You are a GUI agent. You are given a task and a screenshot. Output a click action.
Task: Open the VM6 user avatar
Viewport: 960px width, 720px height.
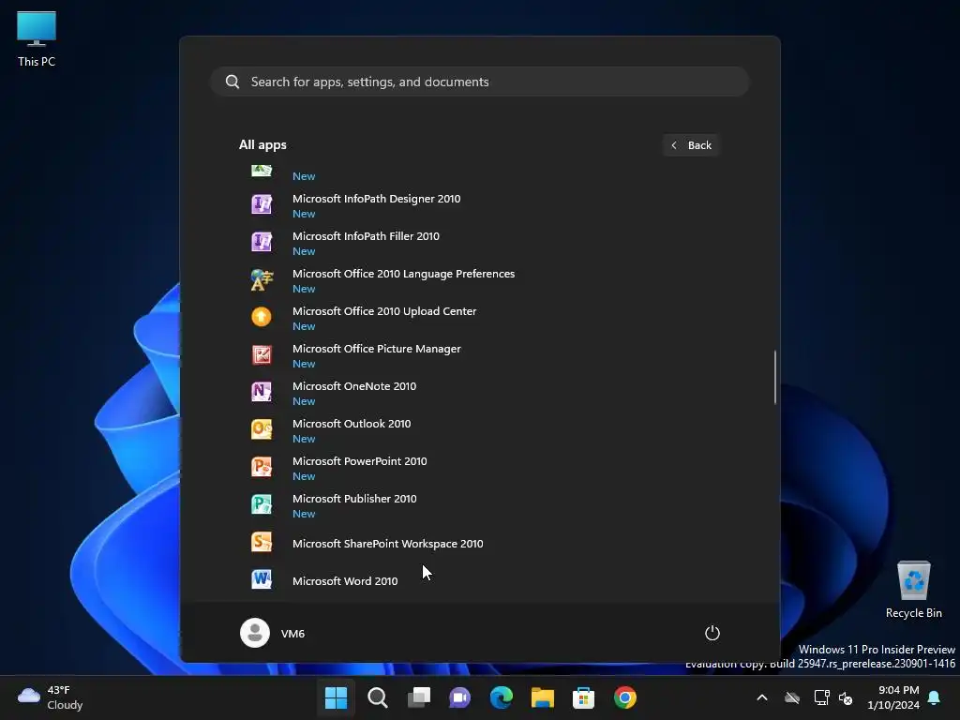coord(255,633)
